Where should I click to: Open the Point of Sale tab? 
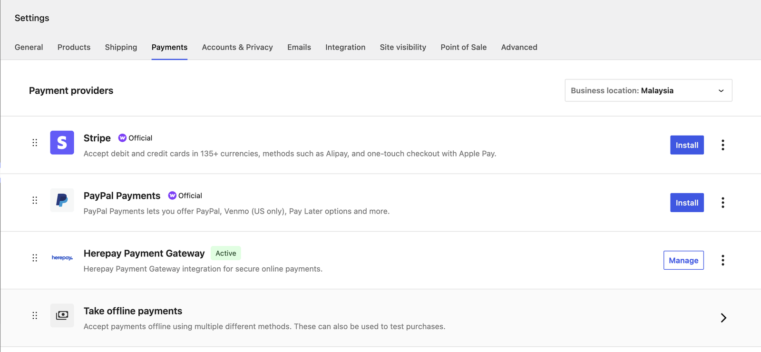pyautogui.click(x=464, y=47)
